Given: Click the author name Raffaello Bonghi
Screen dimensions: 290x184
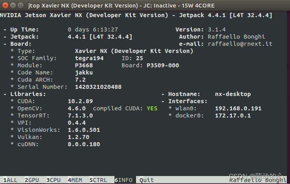Looking at the screenshot, I should (x=236, y=37).
